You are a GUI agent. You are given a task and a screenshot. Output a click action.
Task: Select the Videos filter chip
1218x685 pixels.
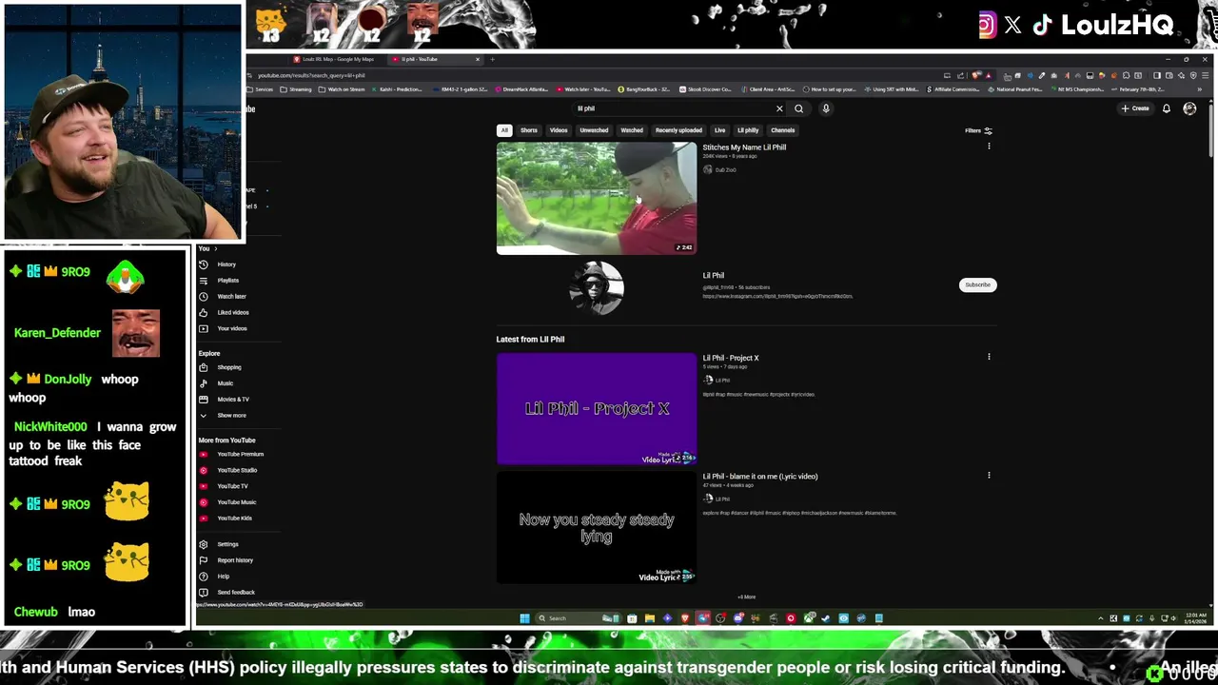559,130
